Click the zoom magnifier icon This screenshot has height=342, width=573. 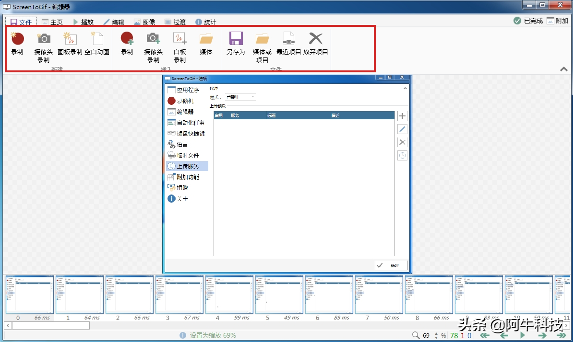pyautogui.click(x=416, y=335)
